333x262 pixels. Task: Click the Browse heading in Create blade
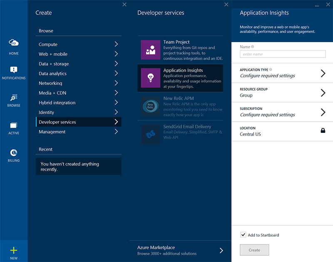coord(46,31)
